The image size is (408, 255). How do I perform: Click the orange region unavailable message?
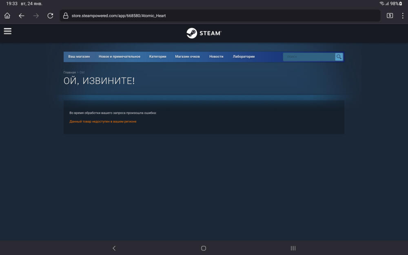(x=103, y=122)
